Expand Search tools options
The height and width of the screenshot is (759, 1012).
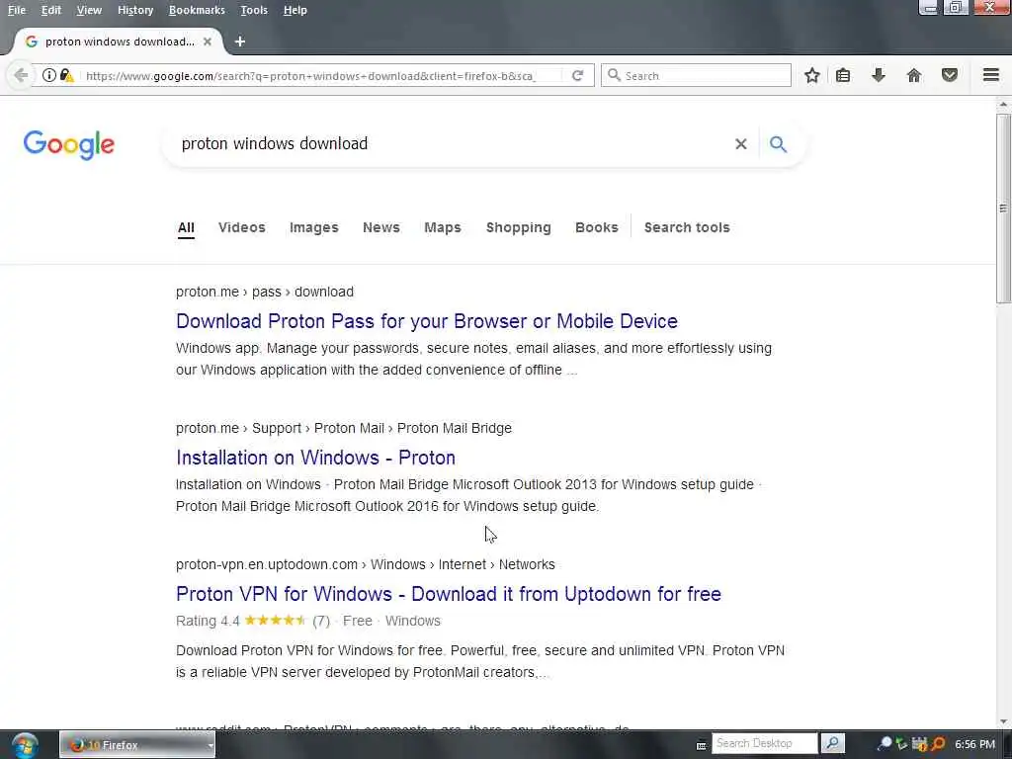pos(687,227)
